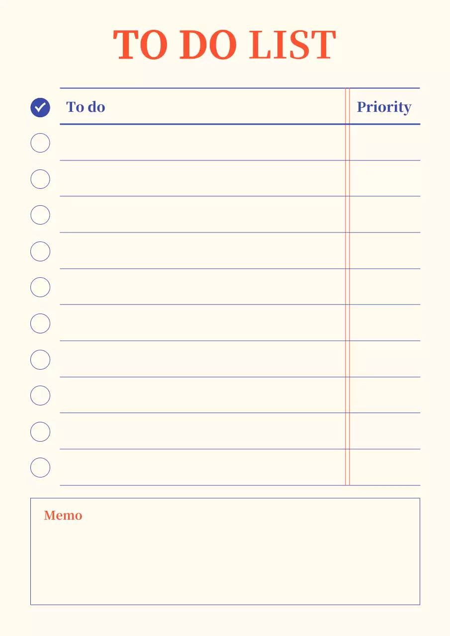Click the last blank Priority cell
Image resolution: width=450 pixels, height=636 pixels.
click(385, 468)
